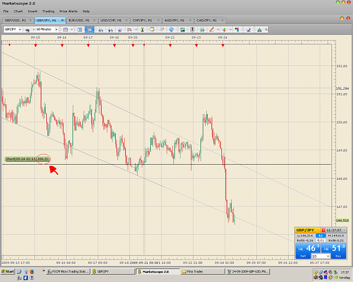Click the chart type icon in toolbar
This screenshot has height=282, width=353.
(x=66, y=29)
